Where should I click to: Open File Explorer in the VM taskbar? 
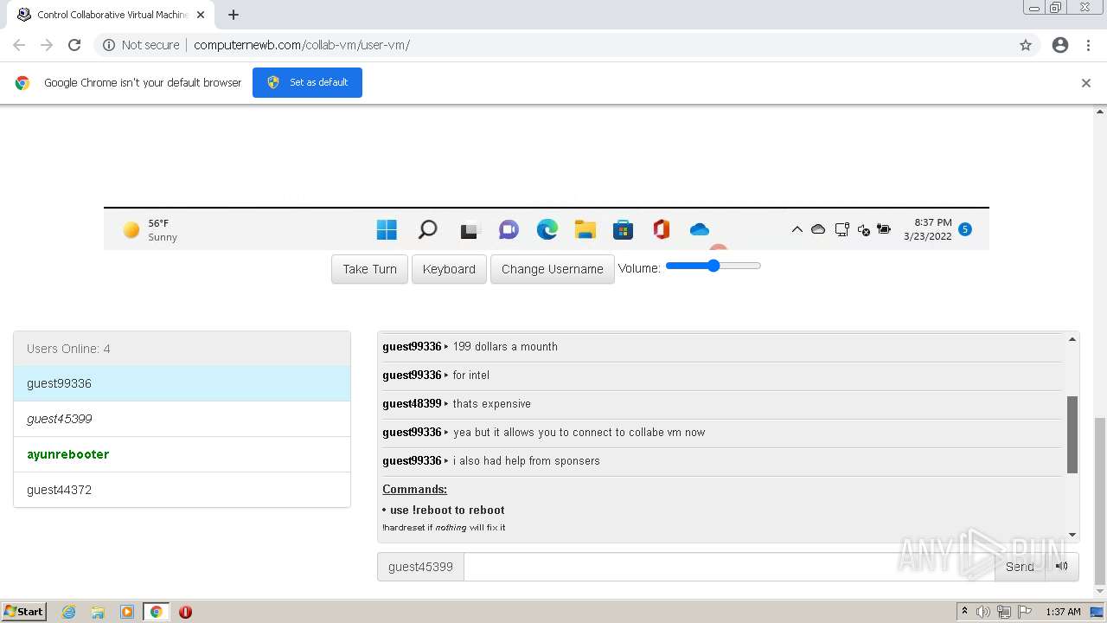click(x=585, y=229)
